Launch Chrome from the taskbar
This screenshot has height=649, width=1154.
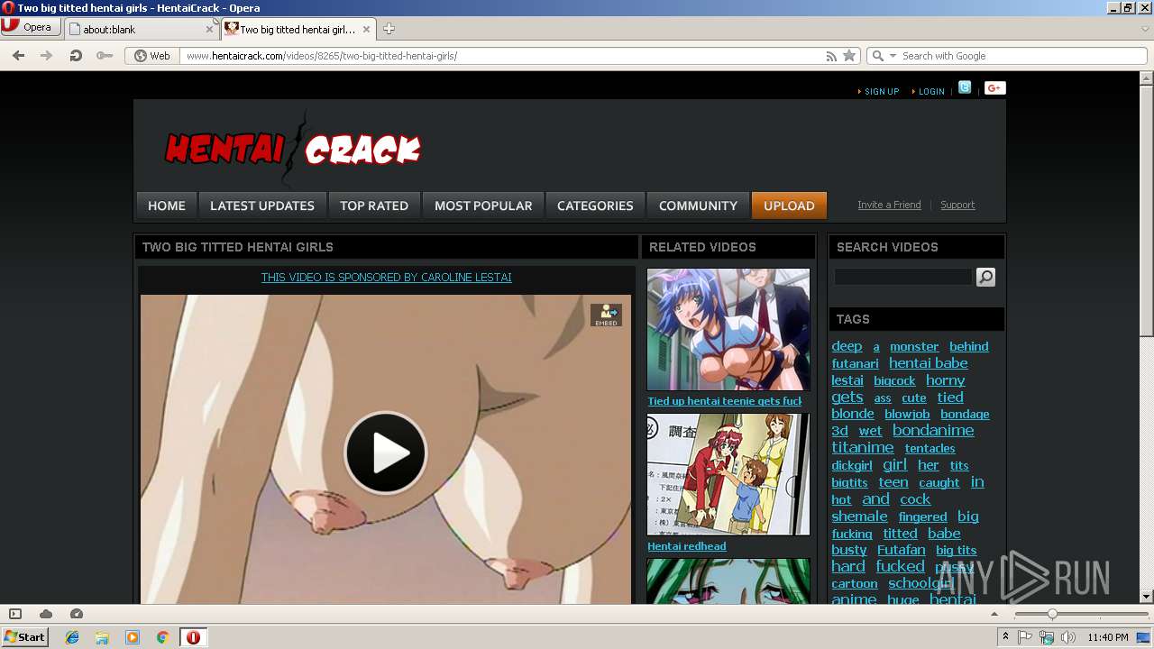(162, 637)
